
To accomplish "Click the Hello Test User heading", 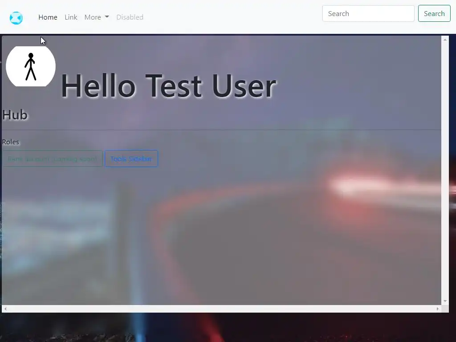I will (168, 86).
